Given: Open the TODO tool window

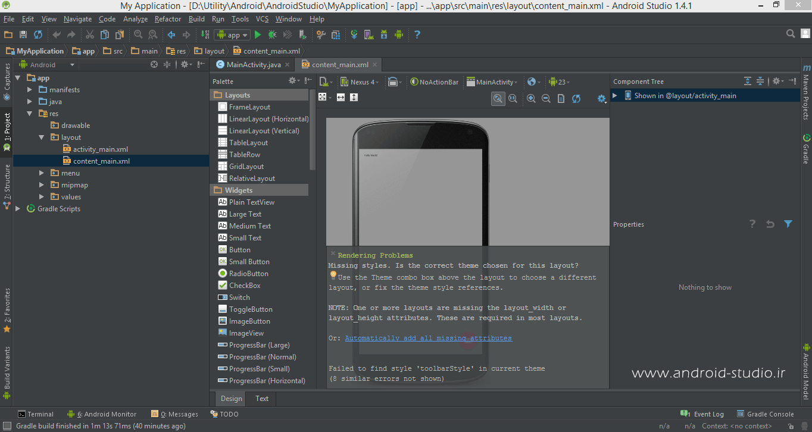Looking at the screenshot, I should coord(224,414).
